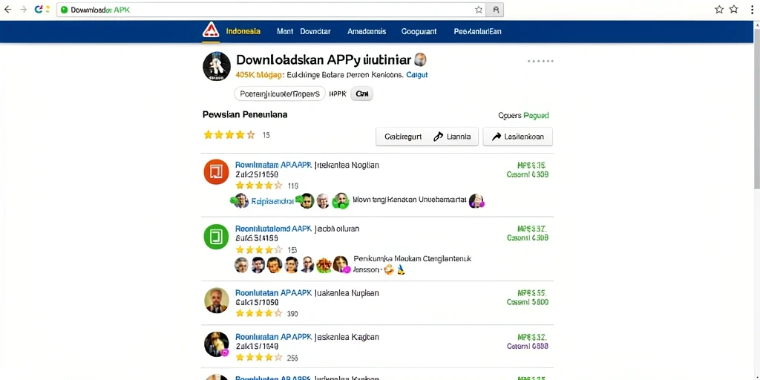760x380 pixels.
Task: Click the red triangle site logo
Action: (210, 30)
